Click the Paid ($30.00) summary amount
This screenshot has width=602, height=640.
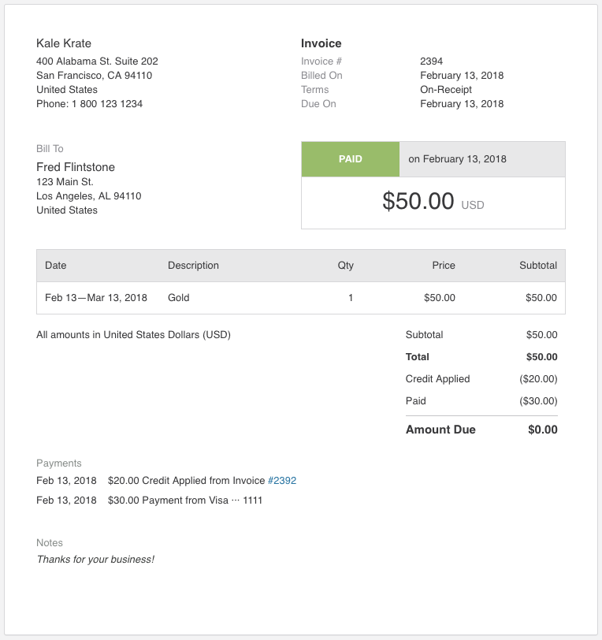tap(538, 401)
